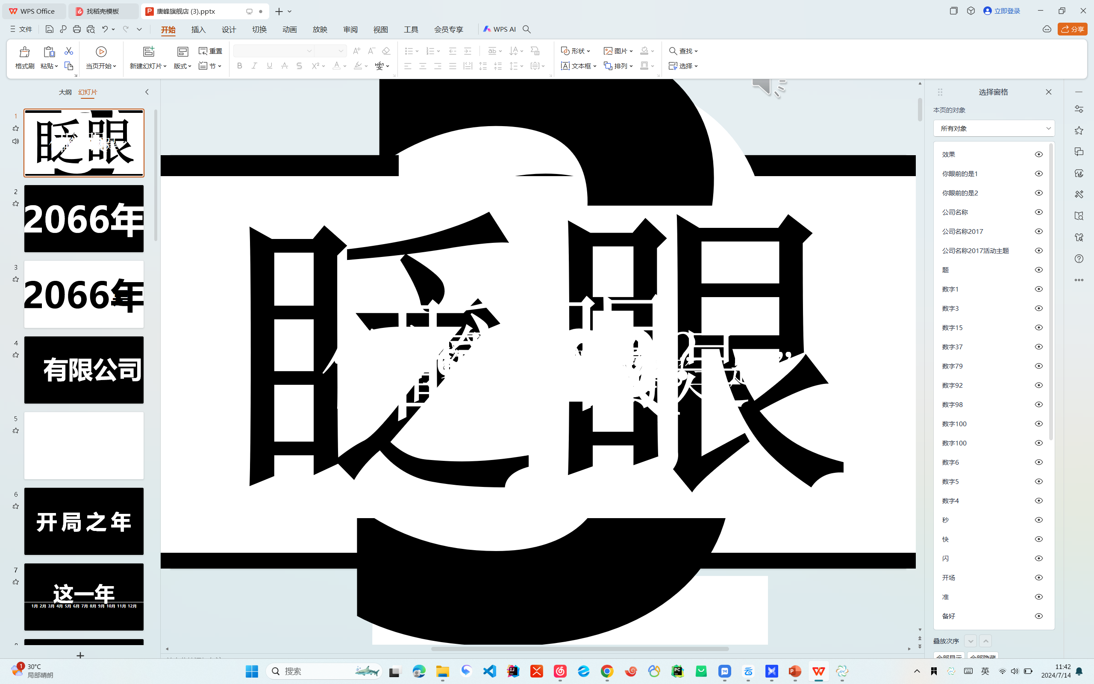Screen dimensions: 1094x684
Task: Switch to the 大纲 outline tab
Action: pos(65,92)
